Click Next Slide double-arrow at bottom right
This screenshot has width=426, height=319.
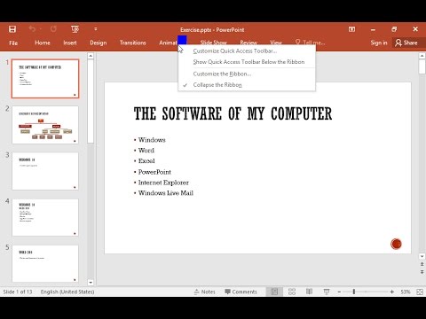(x=422, y=272)
